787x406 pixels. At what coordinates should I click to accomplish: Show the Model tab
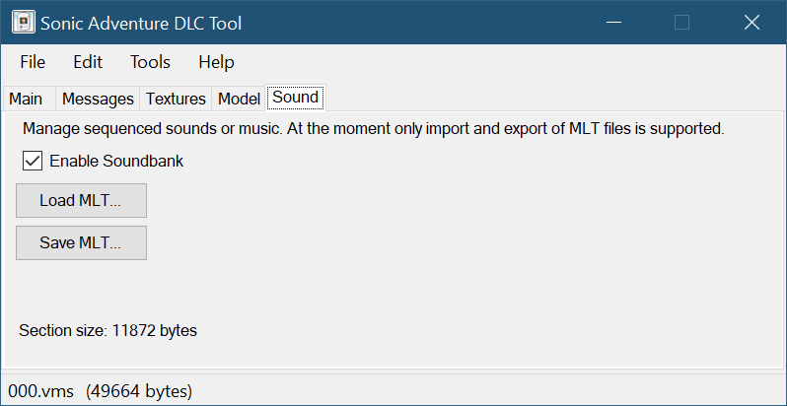pyautogui.click(x=239, y=99)
